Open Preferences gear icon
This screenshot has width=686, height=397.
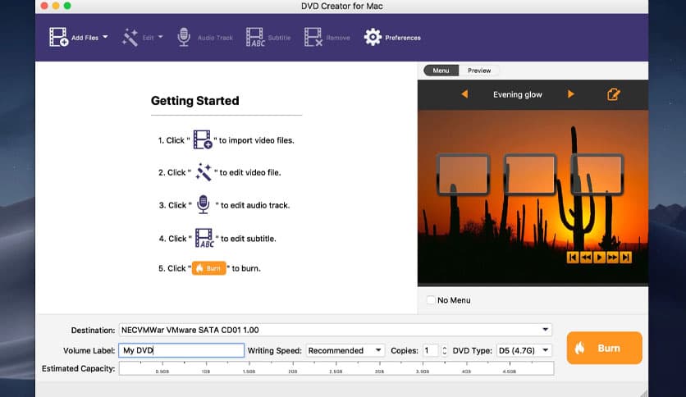[x=373, y=37]
